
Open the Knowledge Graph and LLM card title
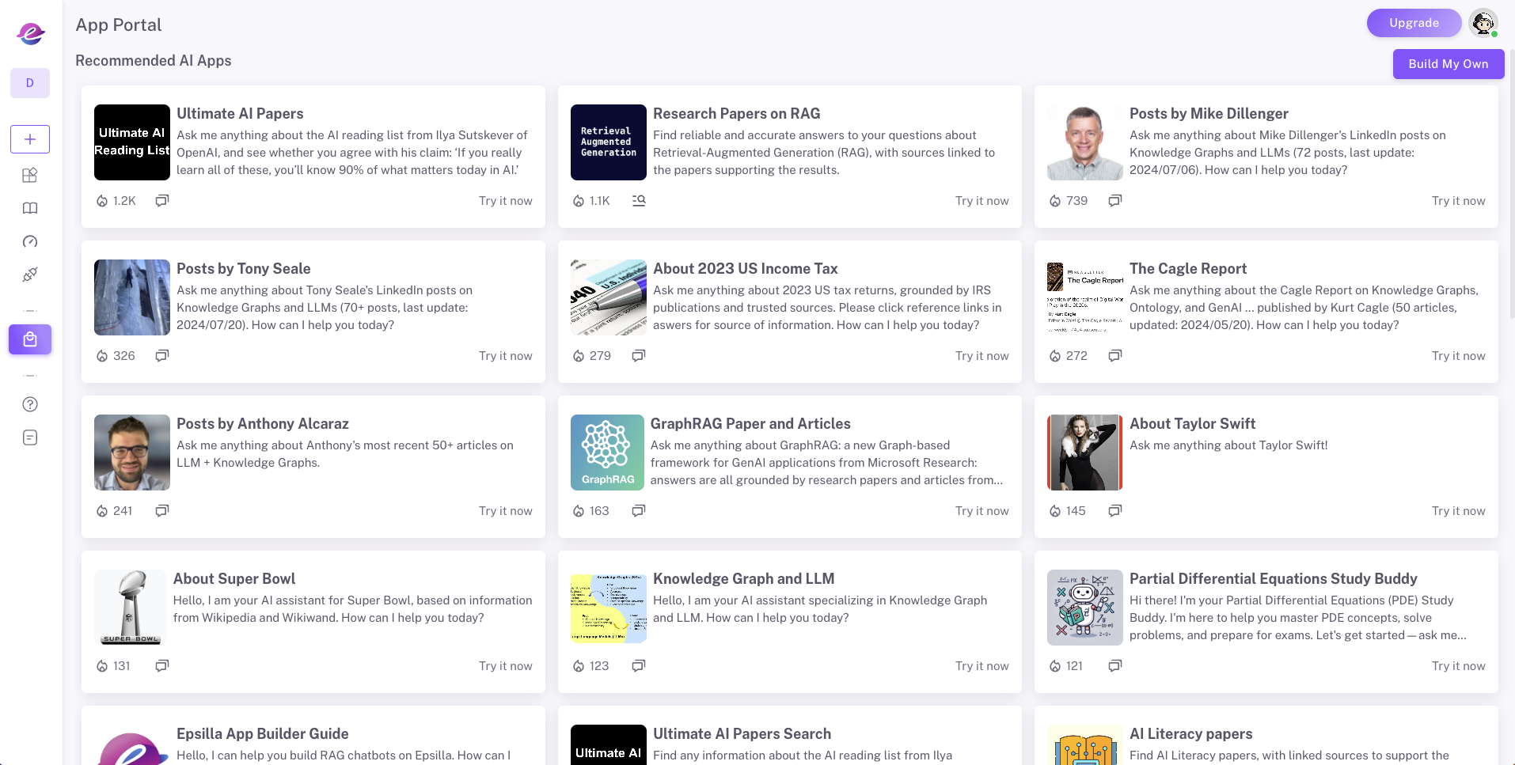point(743,579)
